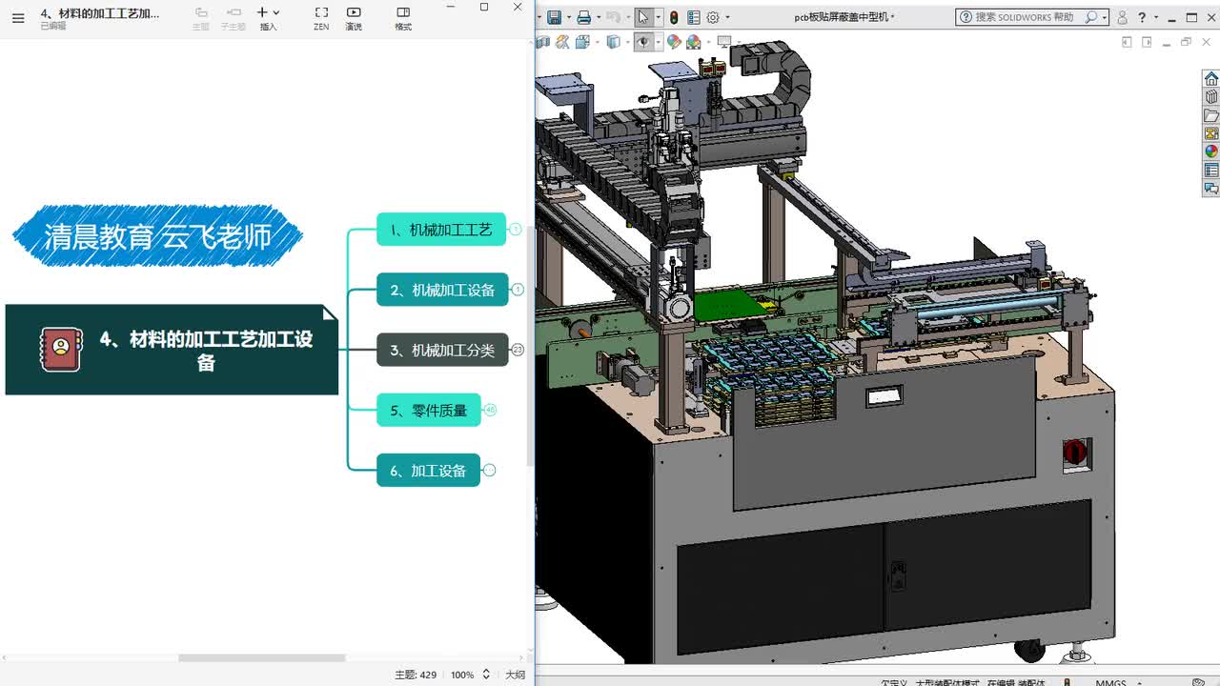This screenshot has width=1220, height=686.
Task: Click the 子主题 subtopic toolbar button
Action: 234,18
